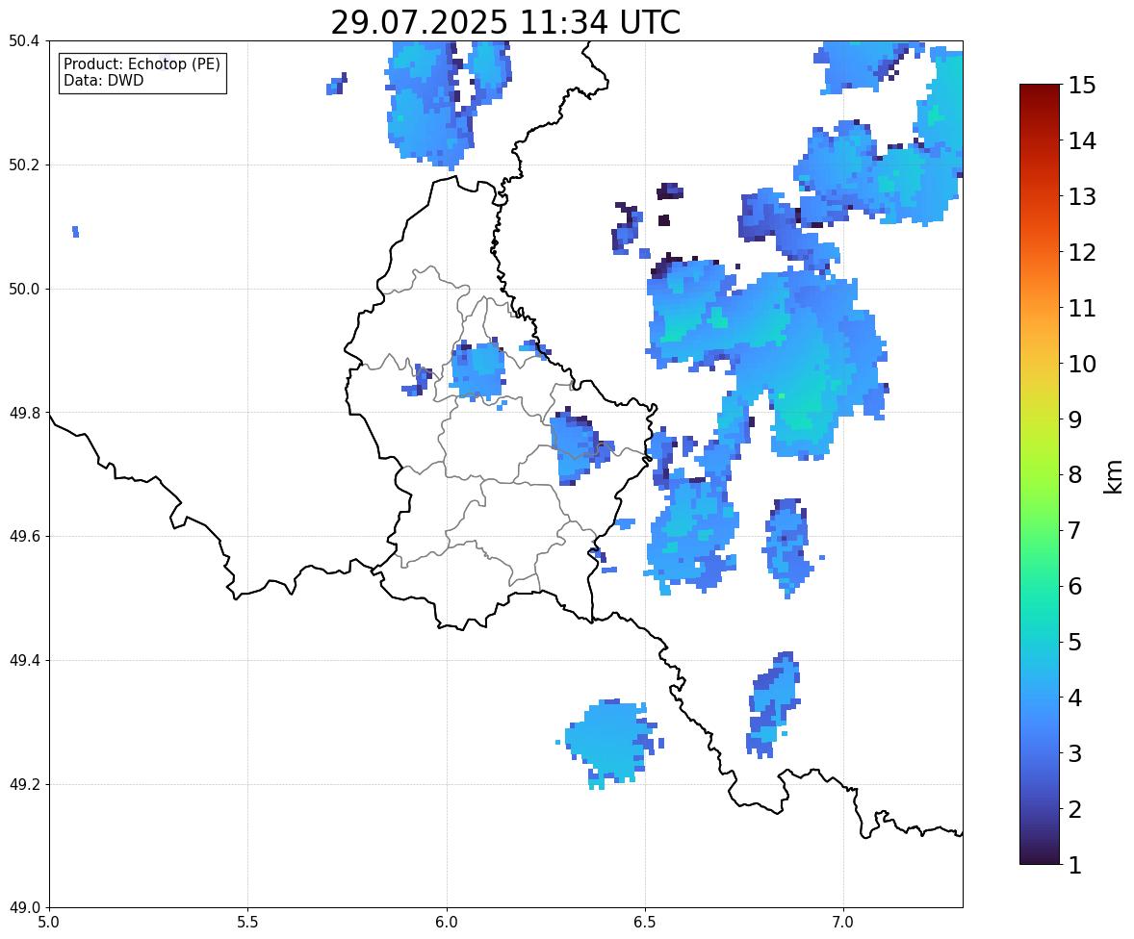Click the colorbar tick label 9
Viewport: 1134px width, 939px height.
(1075, 419)
